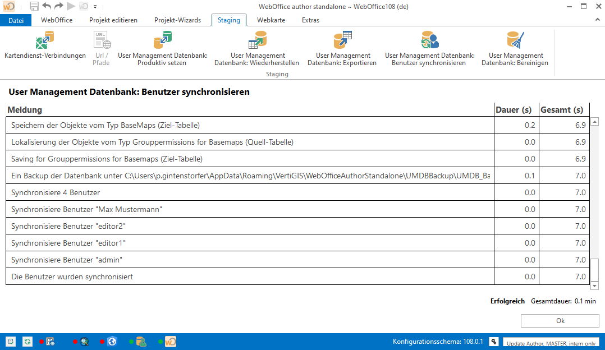Image resolution: width=605 pixels, height=350 pixels.
Task: Click the WebOffice icon in the status bar
Action: pyautogui.click(x=169, y=341)
